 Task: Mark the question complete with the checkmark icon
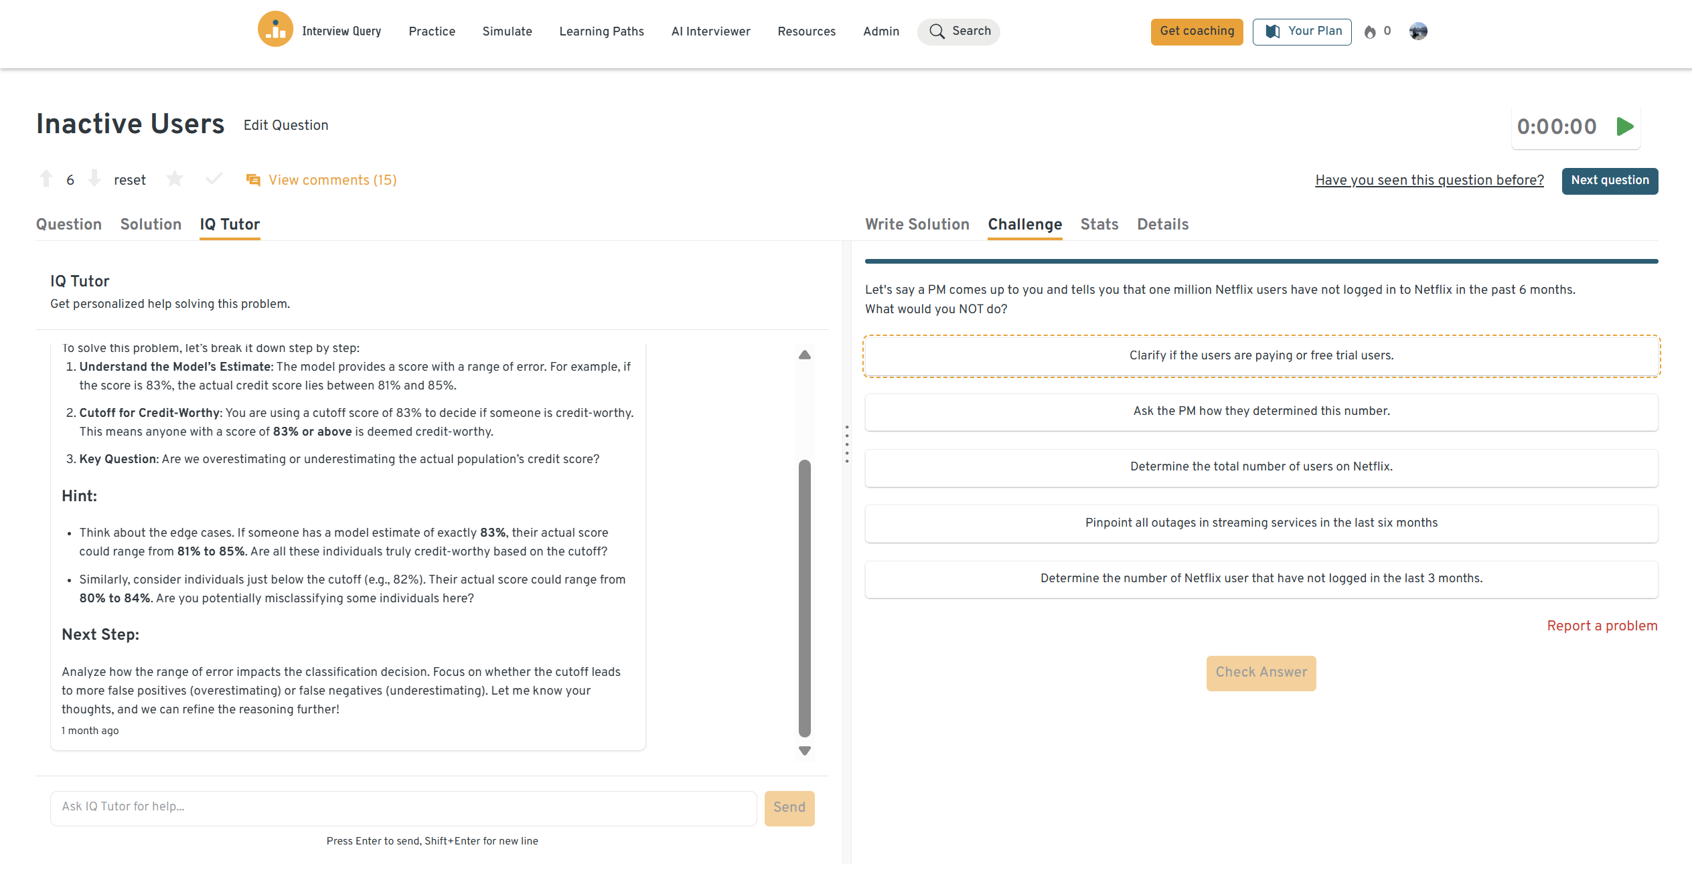[214, 179]
